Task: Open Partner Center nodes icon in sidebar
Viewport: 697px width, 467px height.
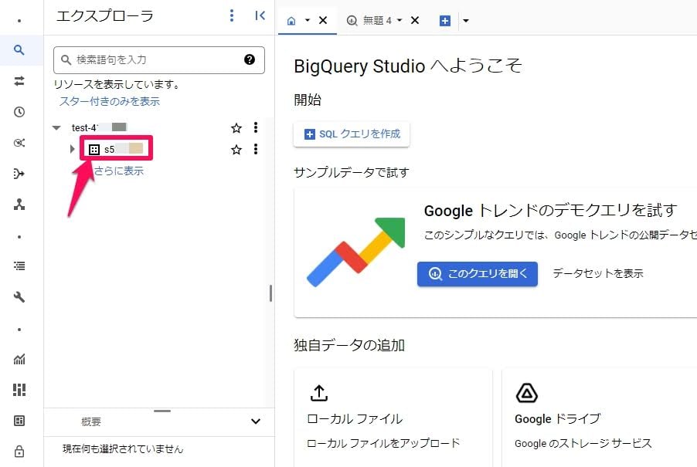Action: pyautogui.click(x=19, y=205)
